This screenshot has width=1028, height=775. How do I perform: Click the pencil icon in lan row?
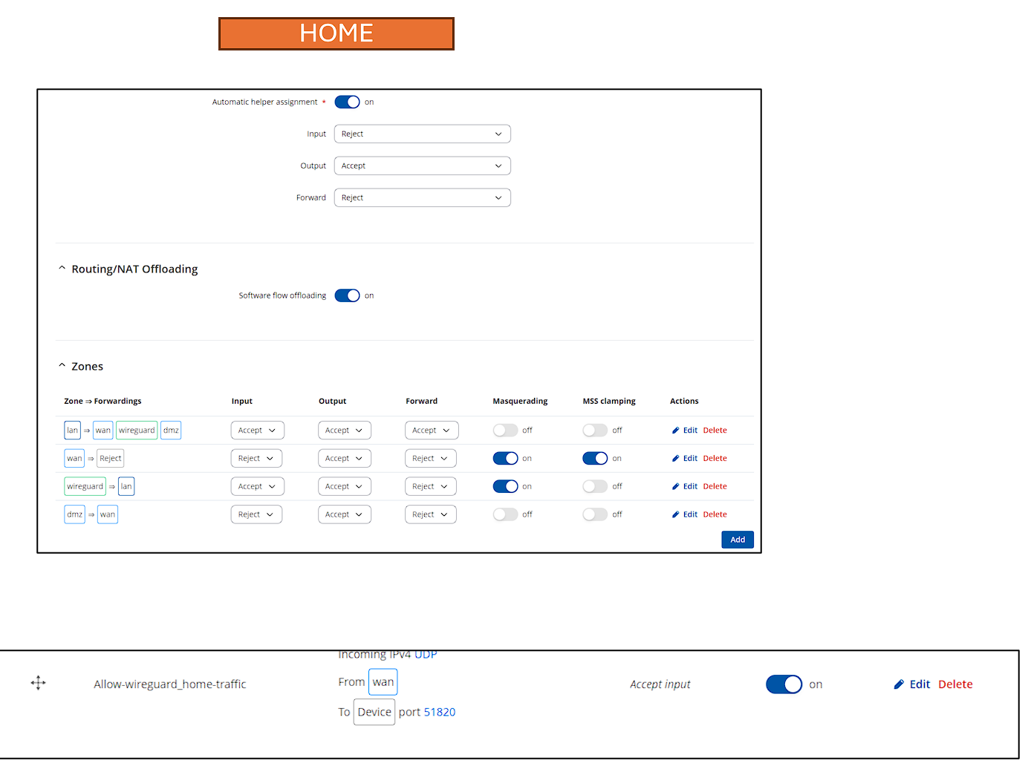point(676,431)
